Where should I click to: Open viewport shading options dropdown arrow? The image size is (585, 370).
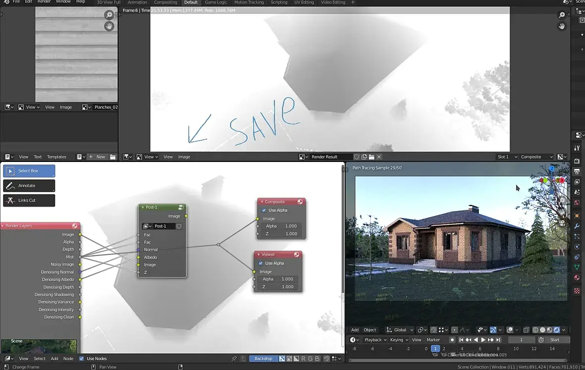pyautogui.click(x=564, y=330)
